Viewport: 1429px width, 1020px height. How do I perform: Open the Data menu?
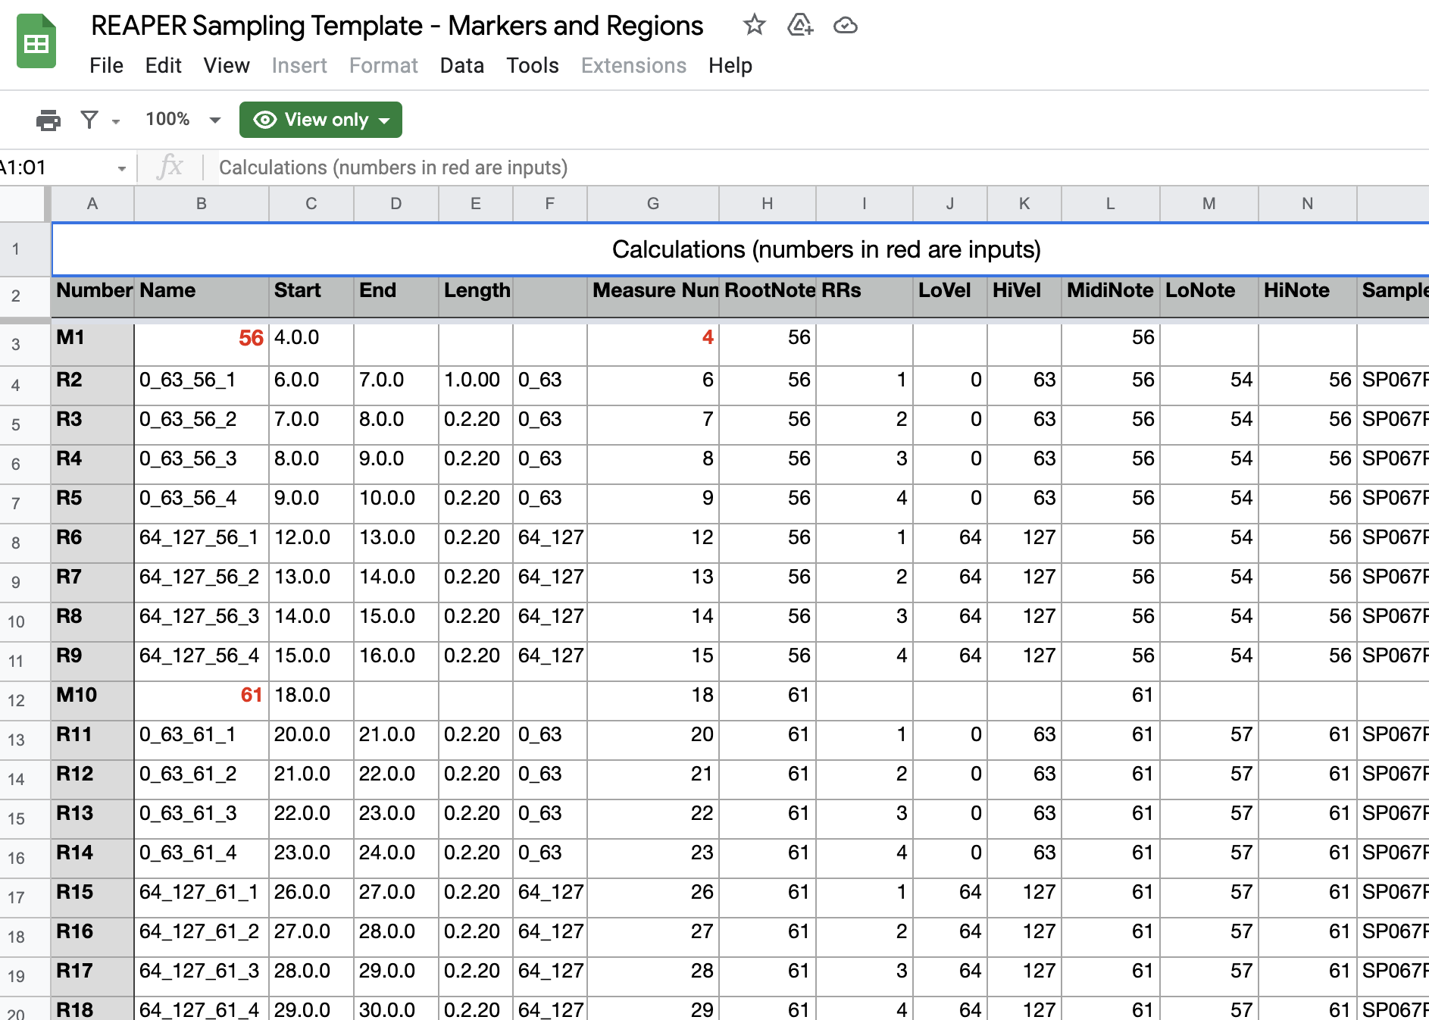click(461, 66)
